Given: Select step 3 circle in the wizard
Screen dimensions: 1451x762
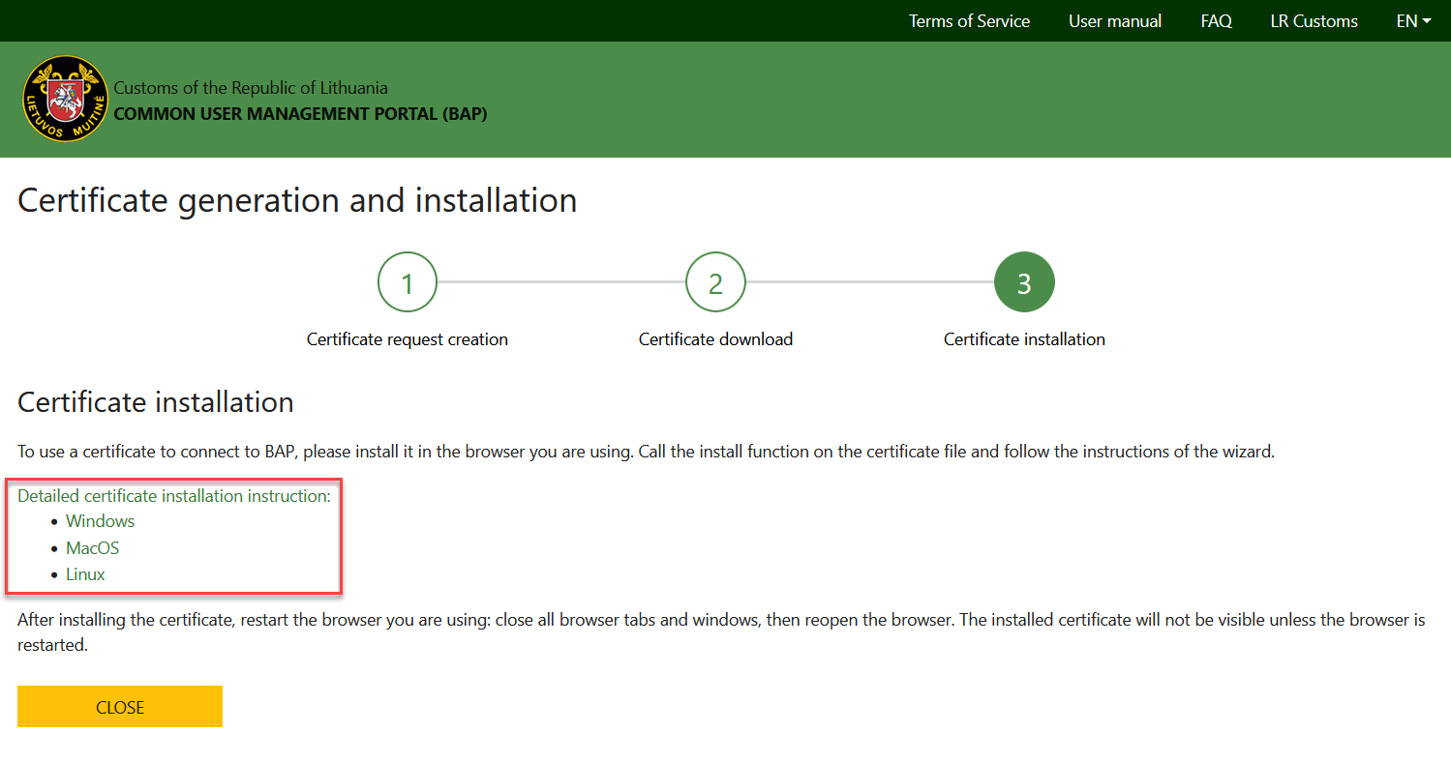Looking at the screenshot, I should click(x=1024, y=282).
